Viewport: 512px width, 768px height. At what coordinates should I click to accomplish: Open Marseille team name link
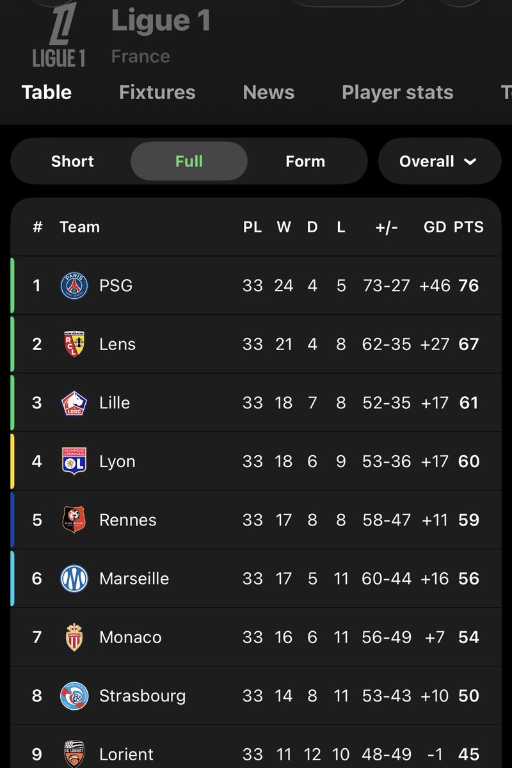[134, 579]
